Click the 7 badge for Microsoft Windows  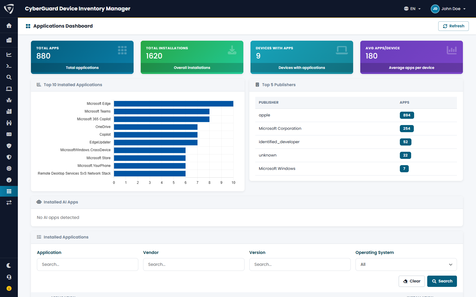coord(404,169)
